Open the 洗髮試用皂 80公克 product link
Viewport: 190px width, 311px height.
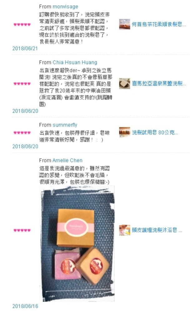(x=155, y=132)
